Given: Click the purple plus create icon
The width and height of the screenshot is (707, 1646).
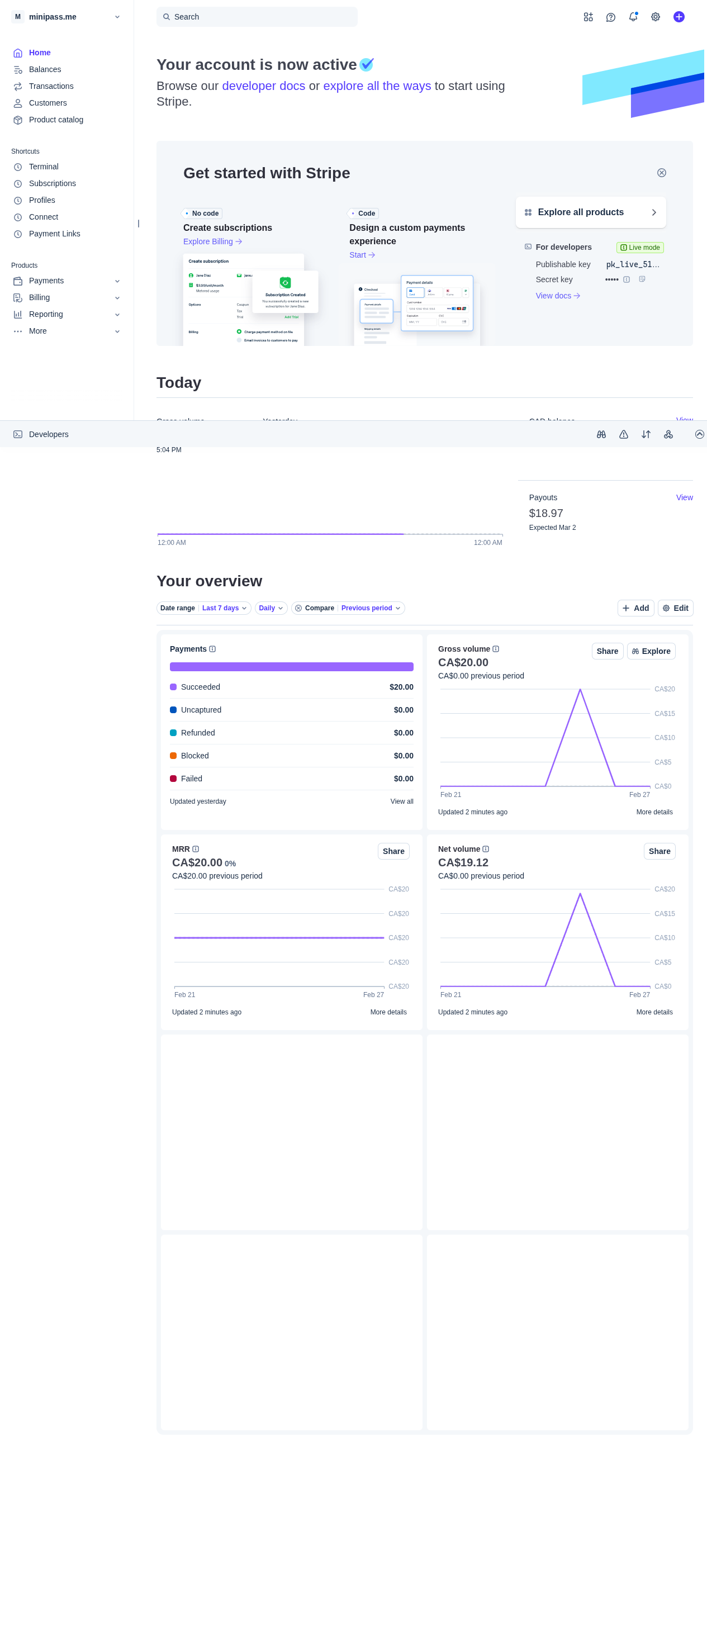Looking at the screenshot, I should click(678, 17).
